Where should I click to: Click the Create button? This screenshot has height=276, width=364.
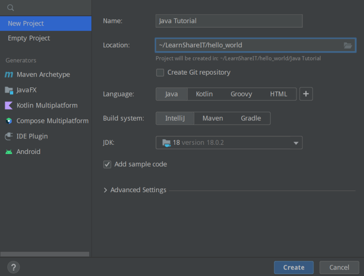pyautogui.click(x=293, y=267)
